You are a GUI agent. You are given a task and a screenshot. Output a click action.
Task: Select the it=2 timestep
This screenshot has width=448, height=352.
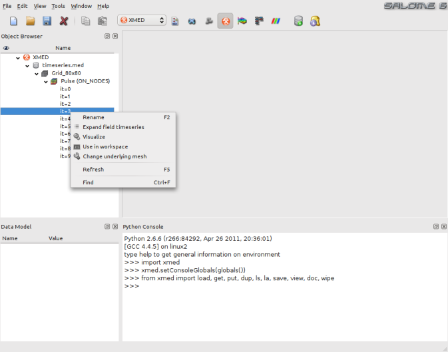pyautogui.click(x=65, y=104)
